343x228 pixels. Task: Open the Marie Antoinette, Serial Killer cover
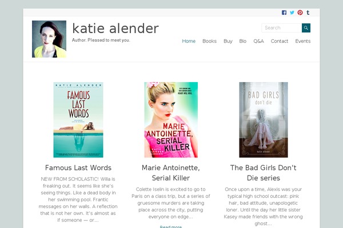(x=171, y=120)
